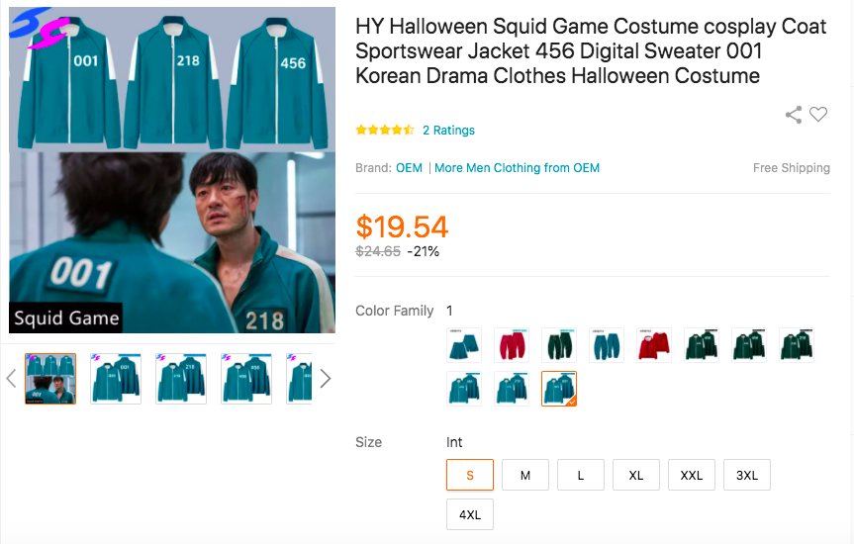Click the five-star rating icons
This screenshot has height=544, width=854.
(385, 130)
